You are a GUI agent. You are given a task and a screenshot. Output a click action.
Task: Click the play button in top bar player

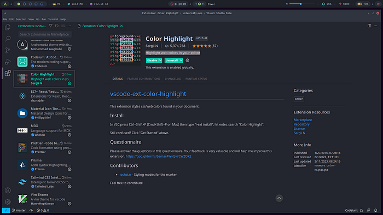click(x=199, y=4)
